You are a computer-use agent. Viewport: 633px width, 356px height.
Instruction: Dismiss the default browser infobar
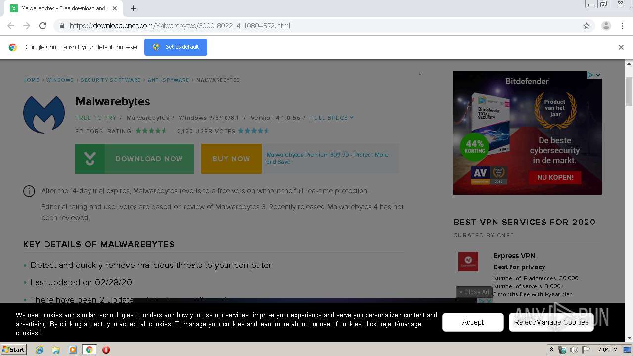pyautogui.click(x=621, y=47)
